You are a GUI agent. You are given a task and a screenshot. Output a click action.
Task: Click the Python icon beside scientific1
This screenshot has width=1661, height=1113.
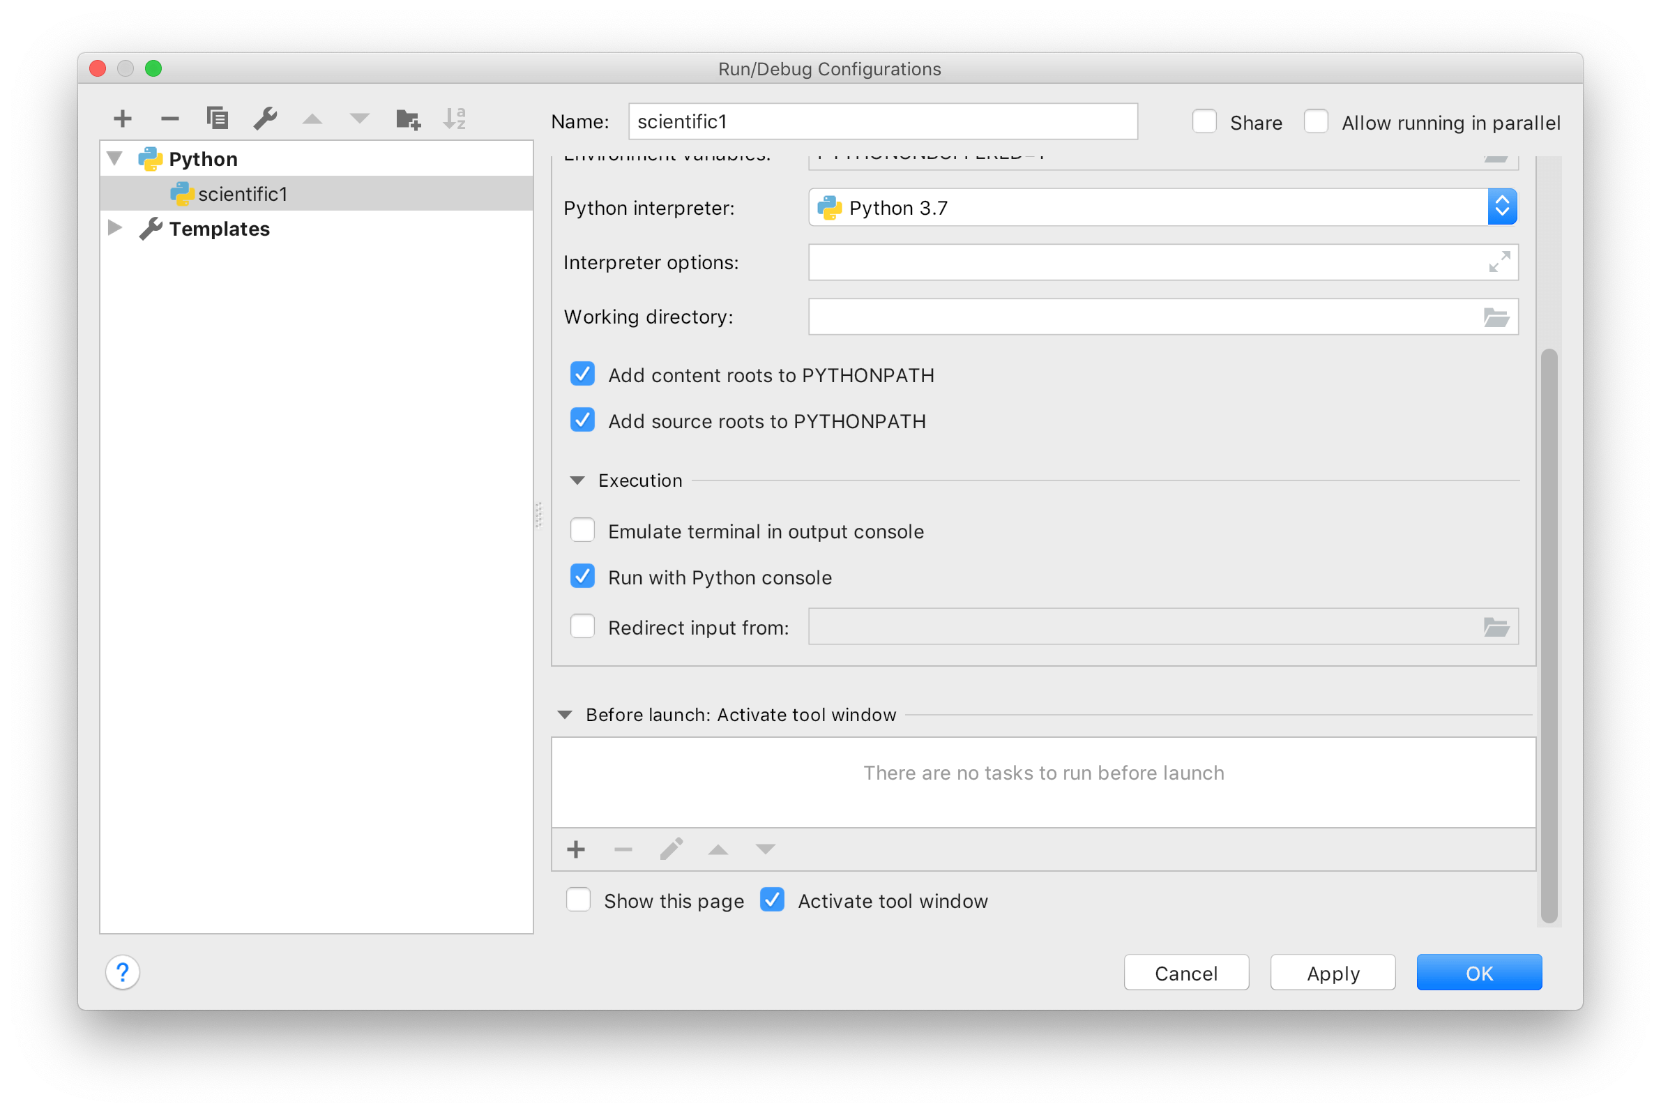pos(182,194)
